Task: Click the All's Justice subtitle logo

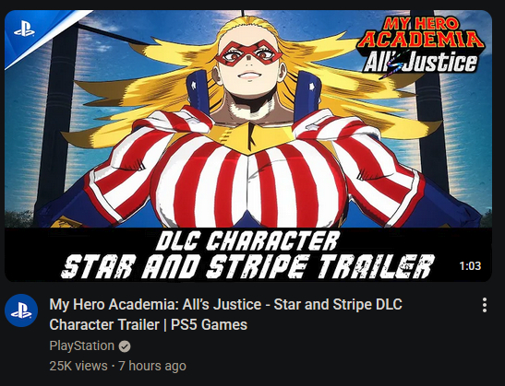Action: (419, 63)
